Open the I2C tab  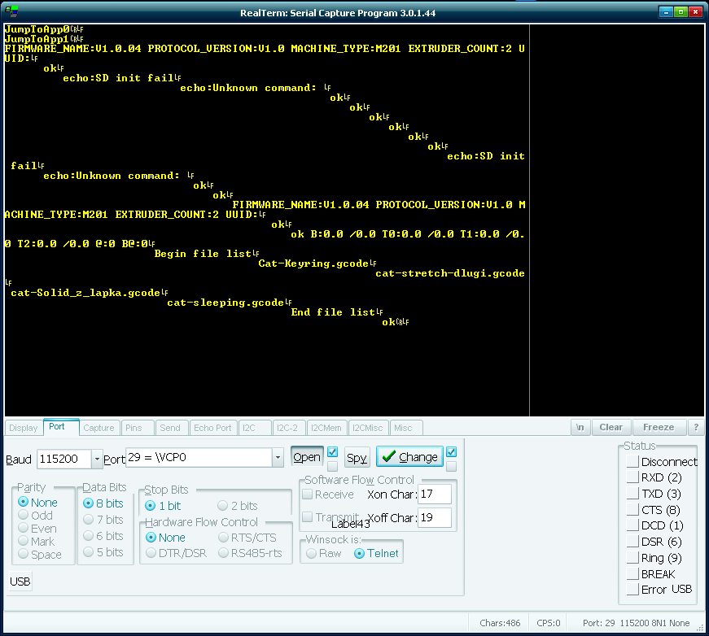(255, 428)
